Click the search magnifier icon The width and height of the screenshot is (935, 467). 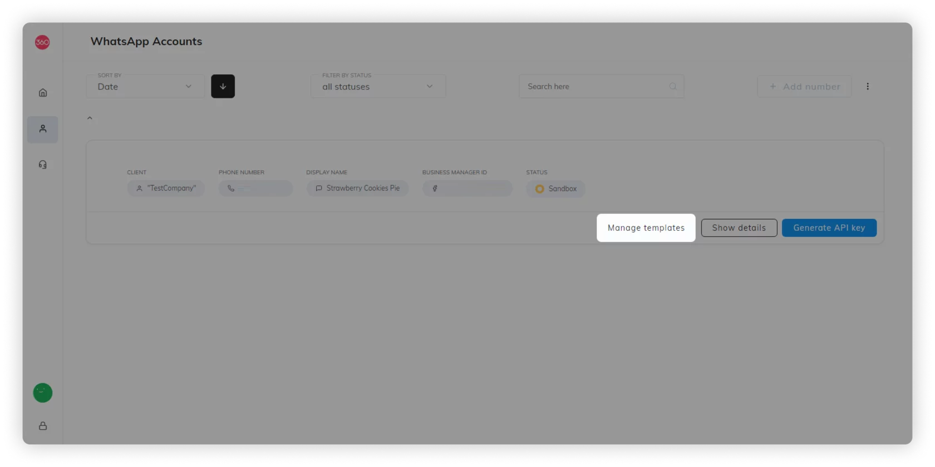pos(673,87)
